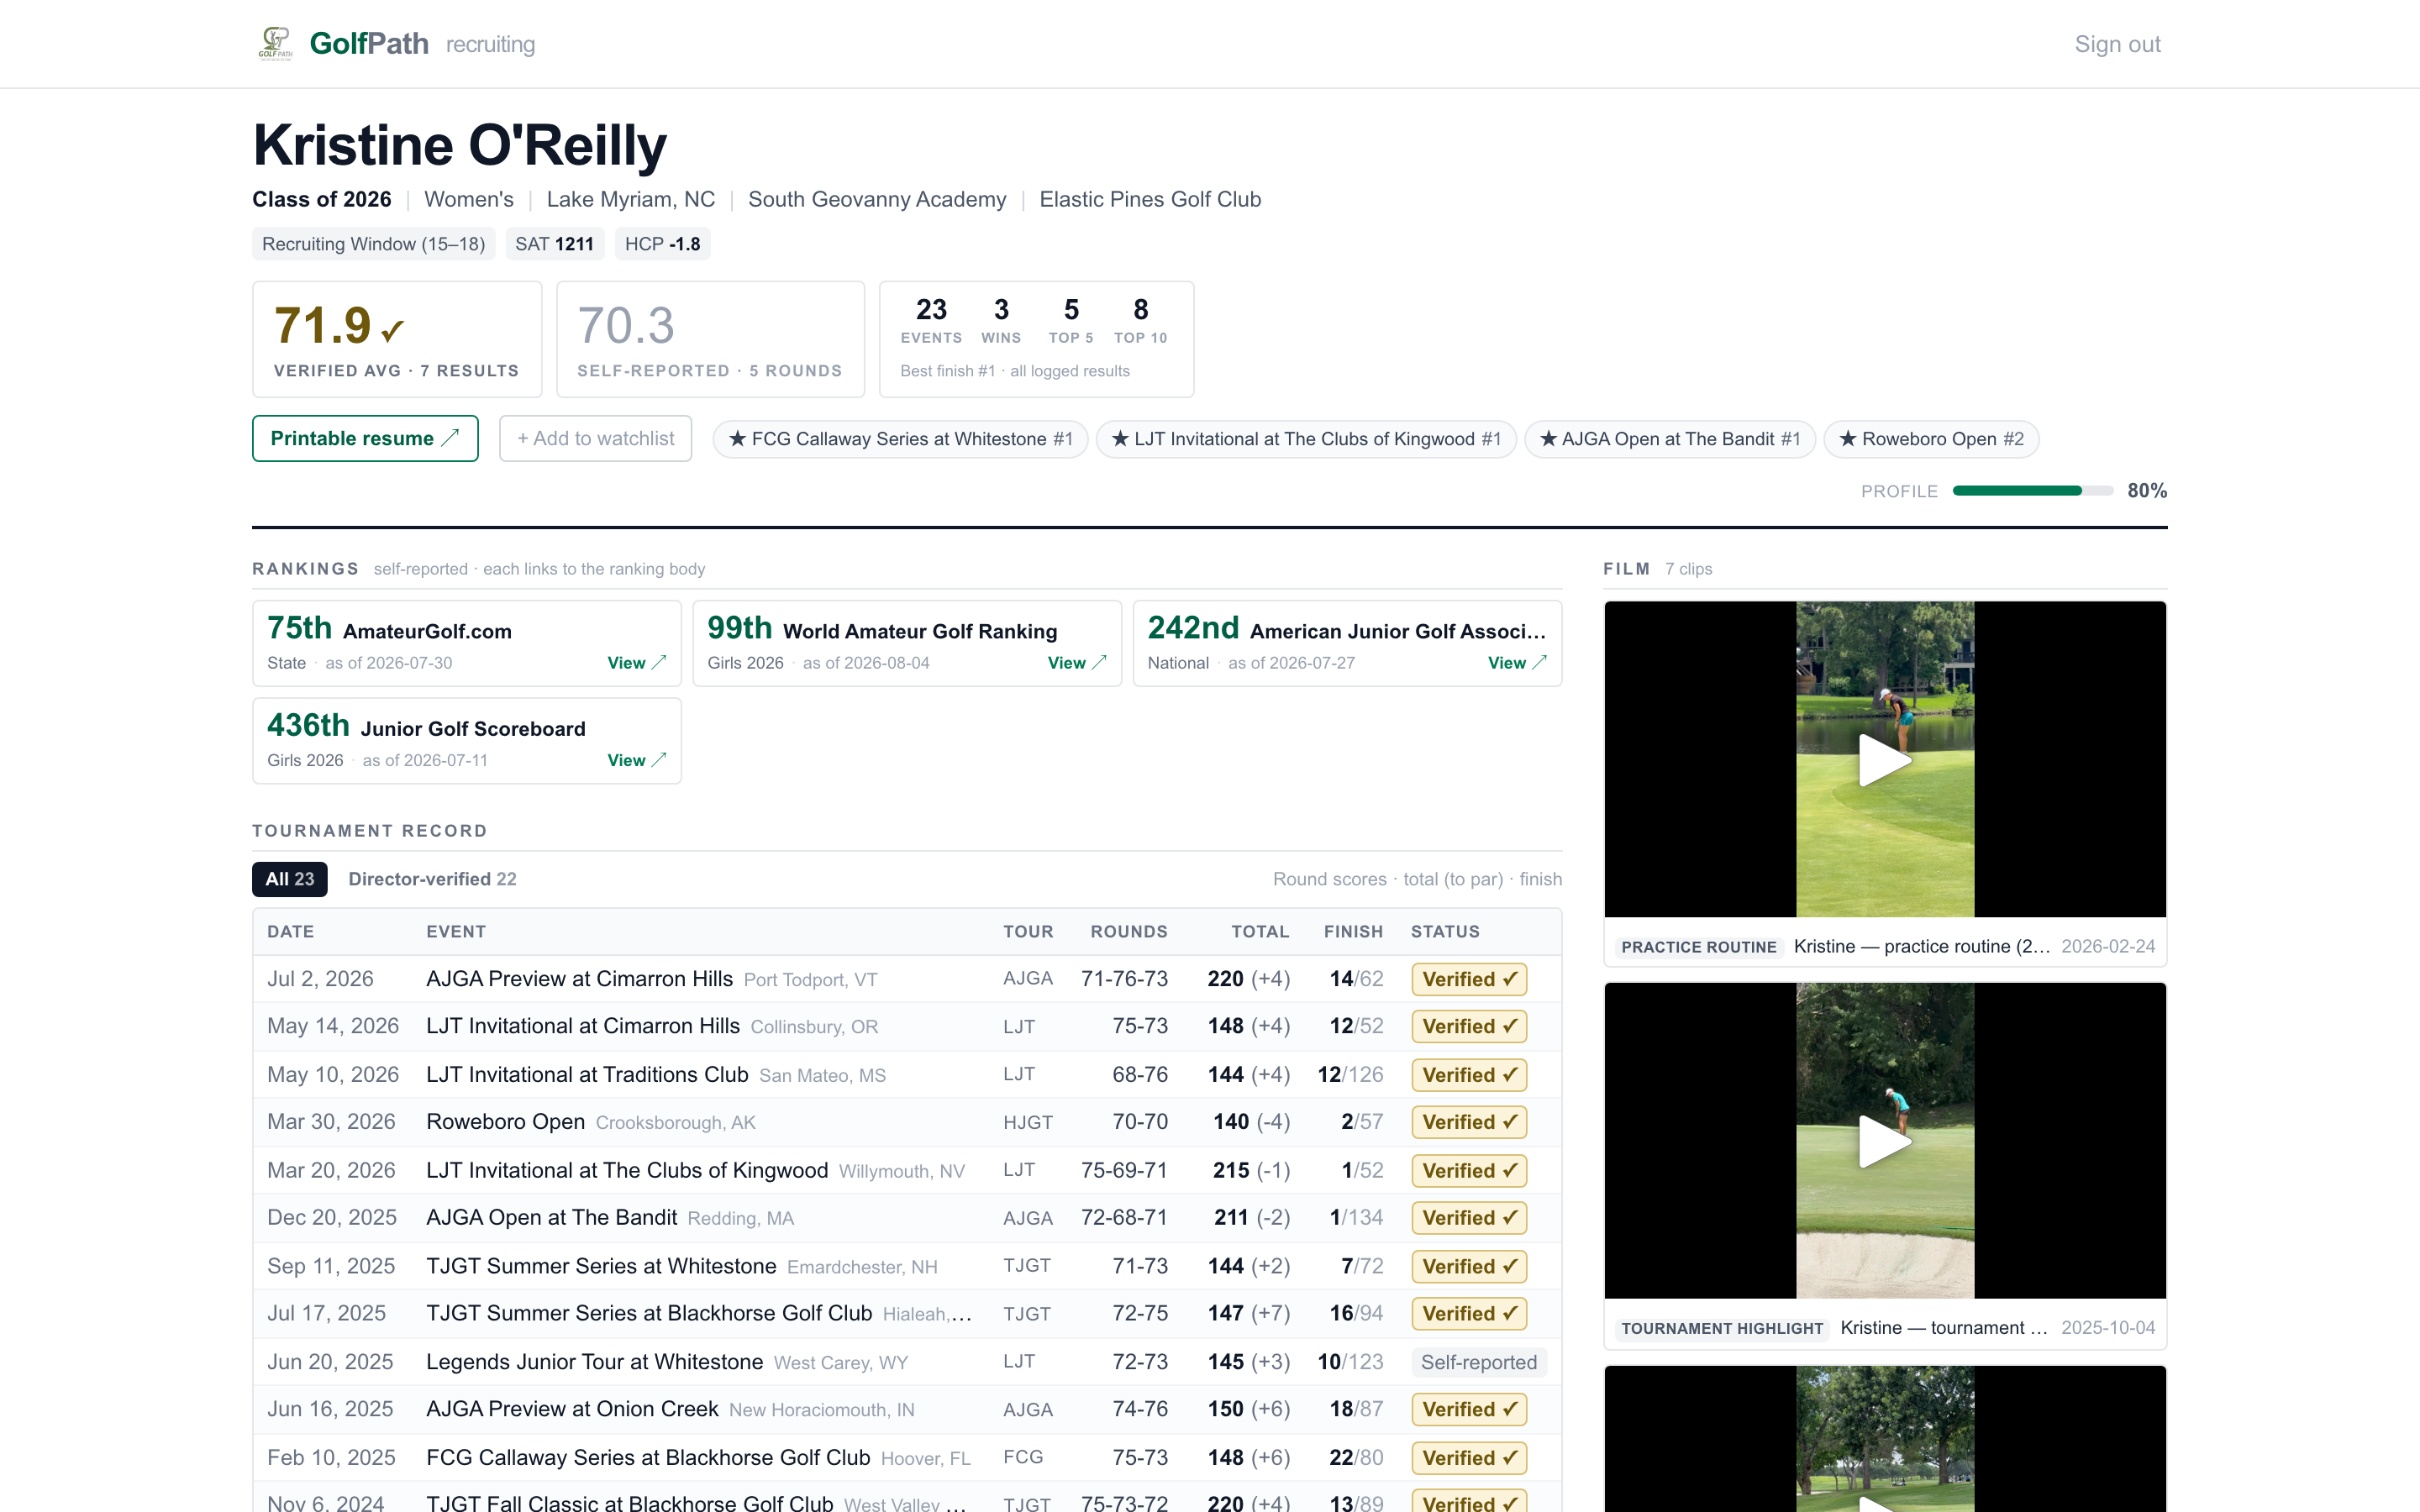Select the Roweboro Open #2 highlight chip
This screenshot has width=2420, height=1512.
(1931, 439)
